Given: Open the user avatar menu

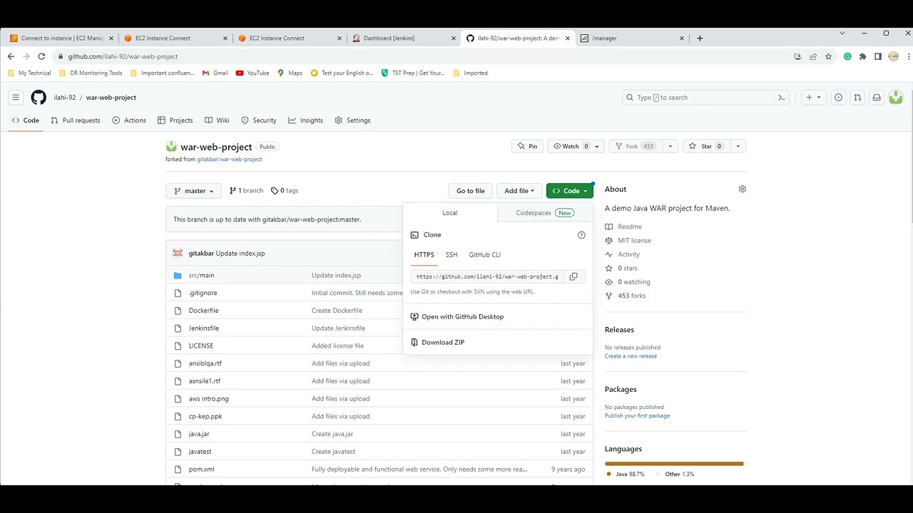Looking at the screenshot, I should tap(896, 98).
